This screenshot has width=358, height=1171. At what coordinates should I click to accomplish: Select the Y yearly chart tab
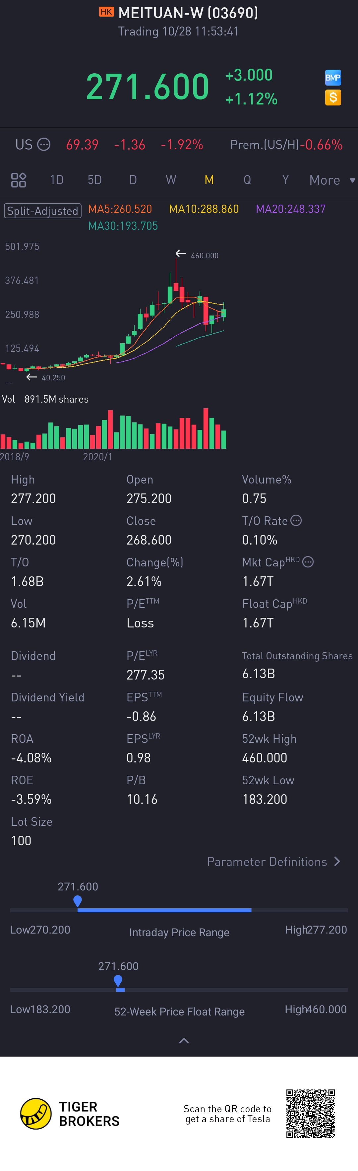pos(285,180)
